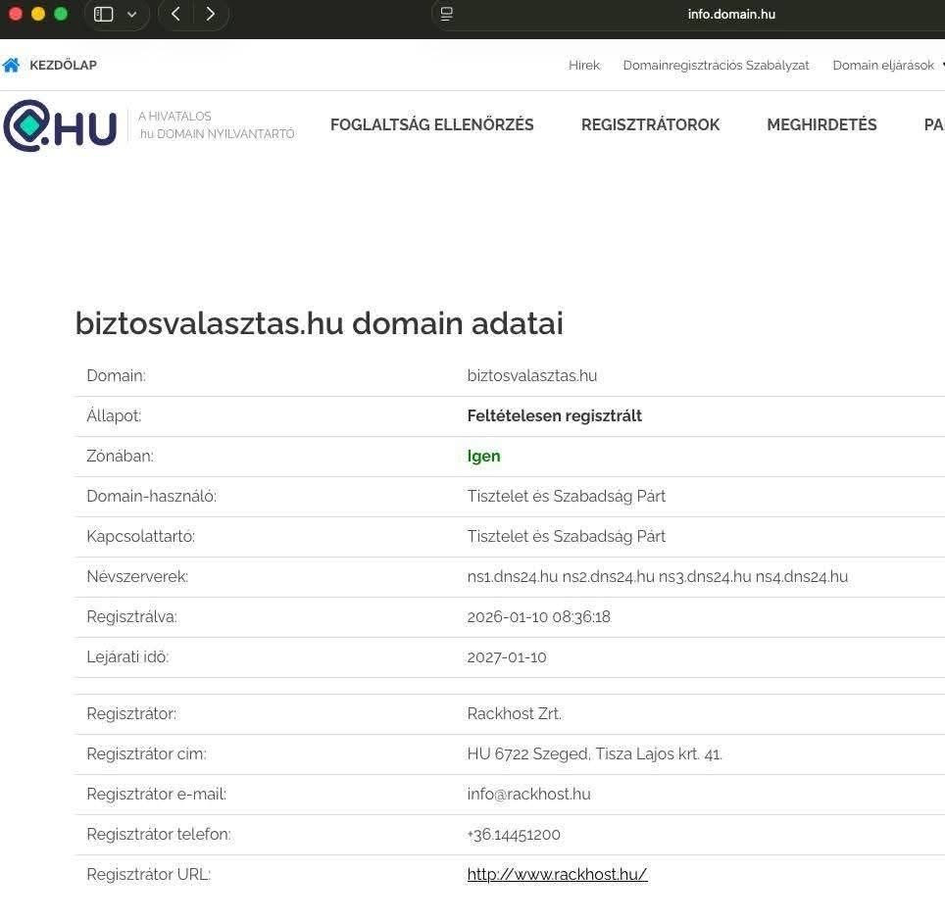Click the address 'HU 6722 Szeged' value
Screen dimensions: 945x921
594,753
